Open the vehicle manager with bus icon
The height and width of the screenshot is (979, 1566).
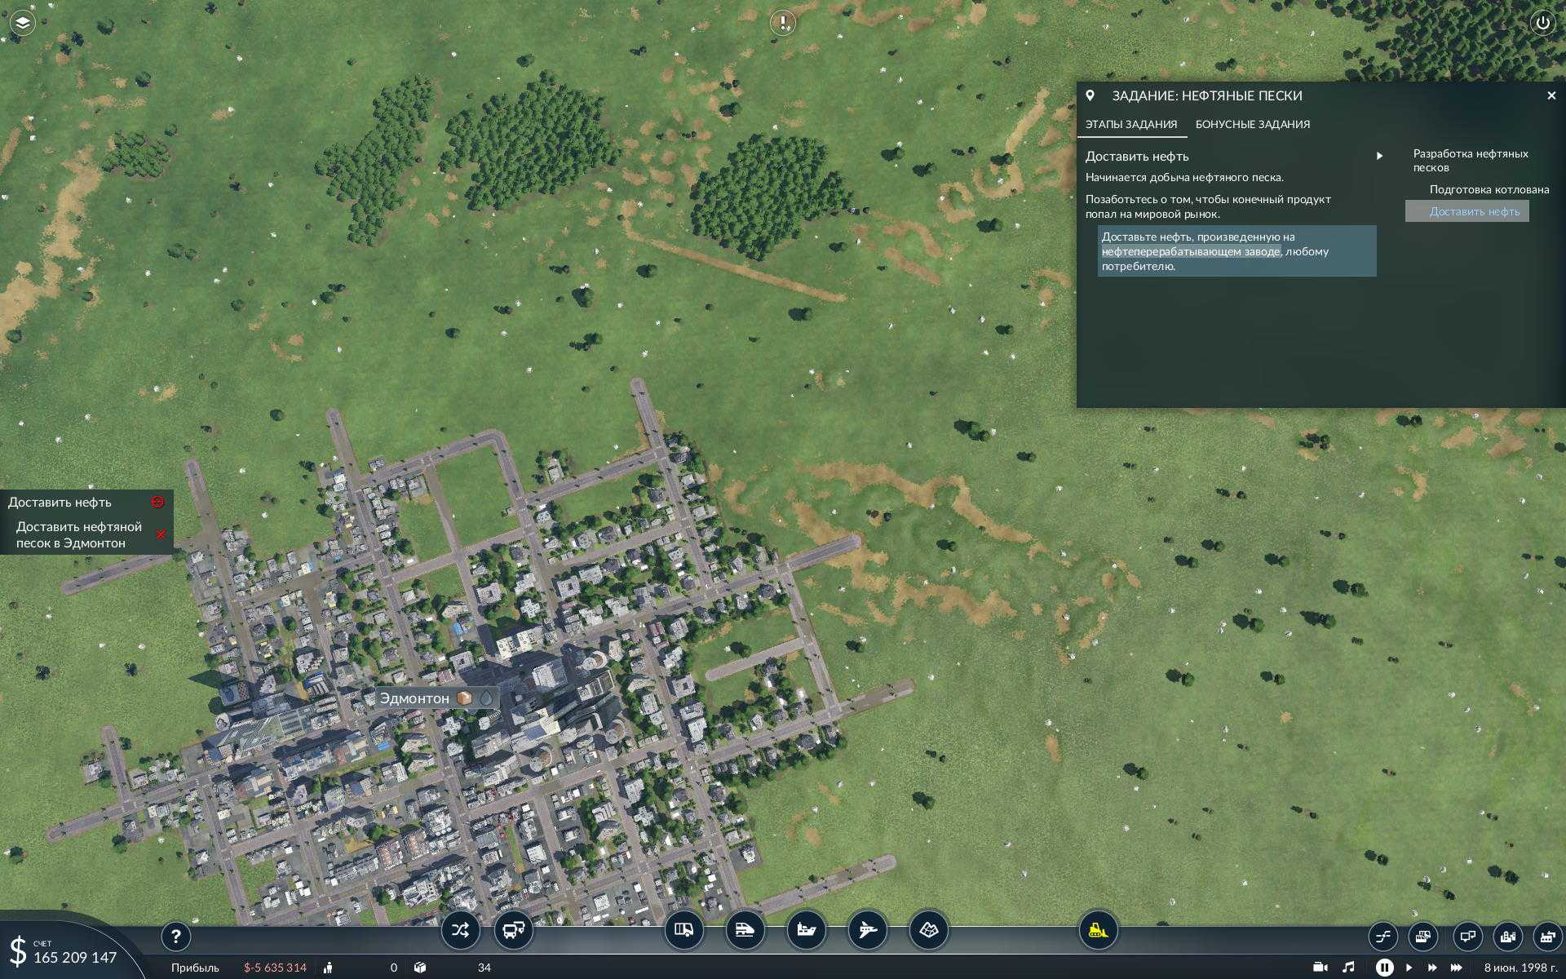coord(514,930)
